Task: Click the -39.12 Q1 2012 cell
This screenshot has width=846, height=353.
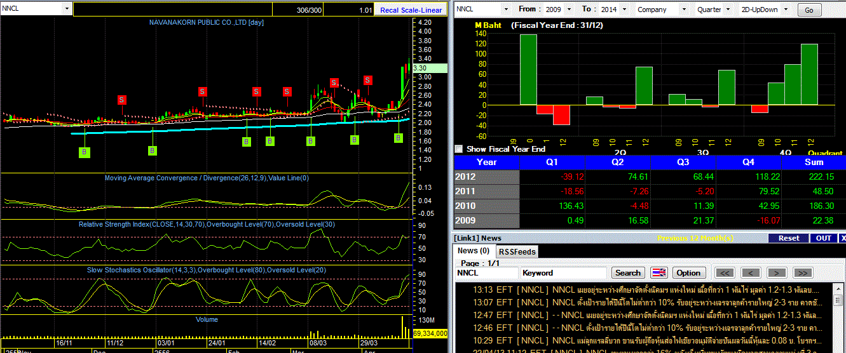Action: (552, 176)
